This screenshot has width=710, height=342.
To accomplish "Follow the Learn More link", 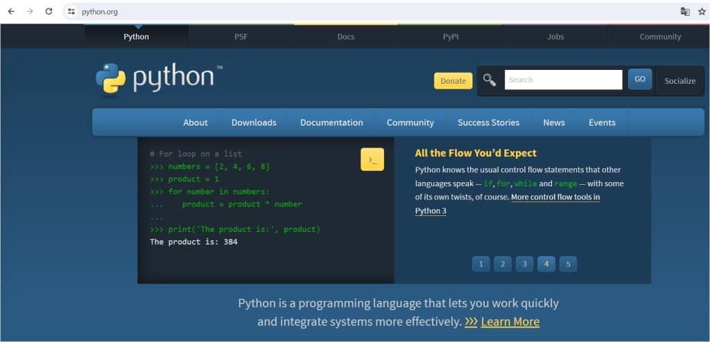I will click(x=510, y=322).
